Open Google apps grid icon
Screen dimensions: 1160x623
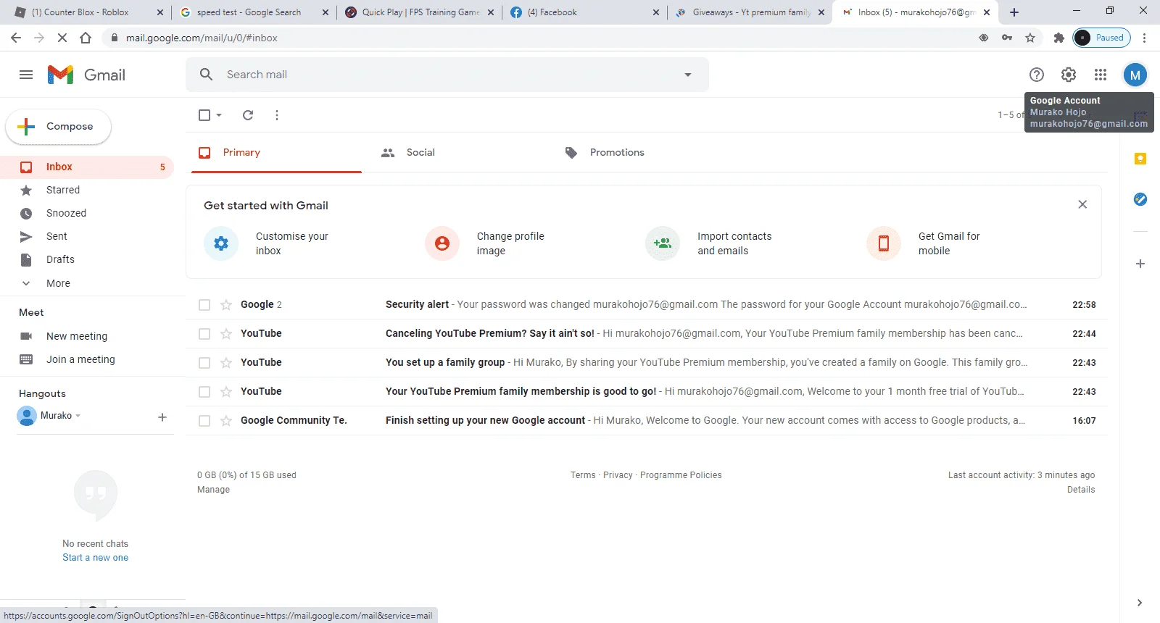[1101, 75]
